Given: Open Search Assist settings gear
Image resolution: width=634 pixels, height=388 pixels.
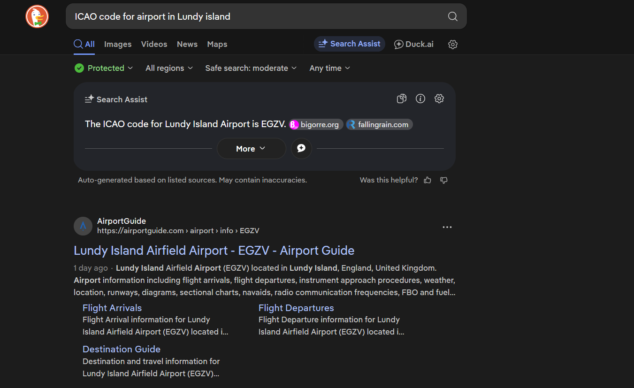Looking at the screenshot, I should [x=439, y=99].
